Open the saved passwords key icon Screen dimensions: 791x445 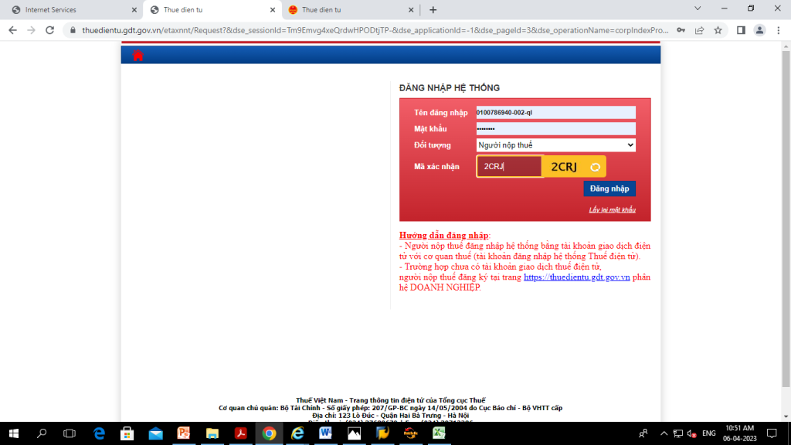click(681, 30)
